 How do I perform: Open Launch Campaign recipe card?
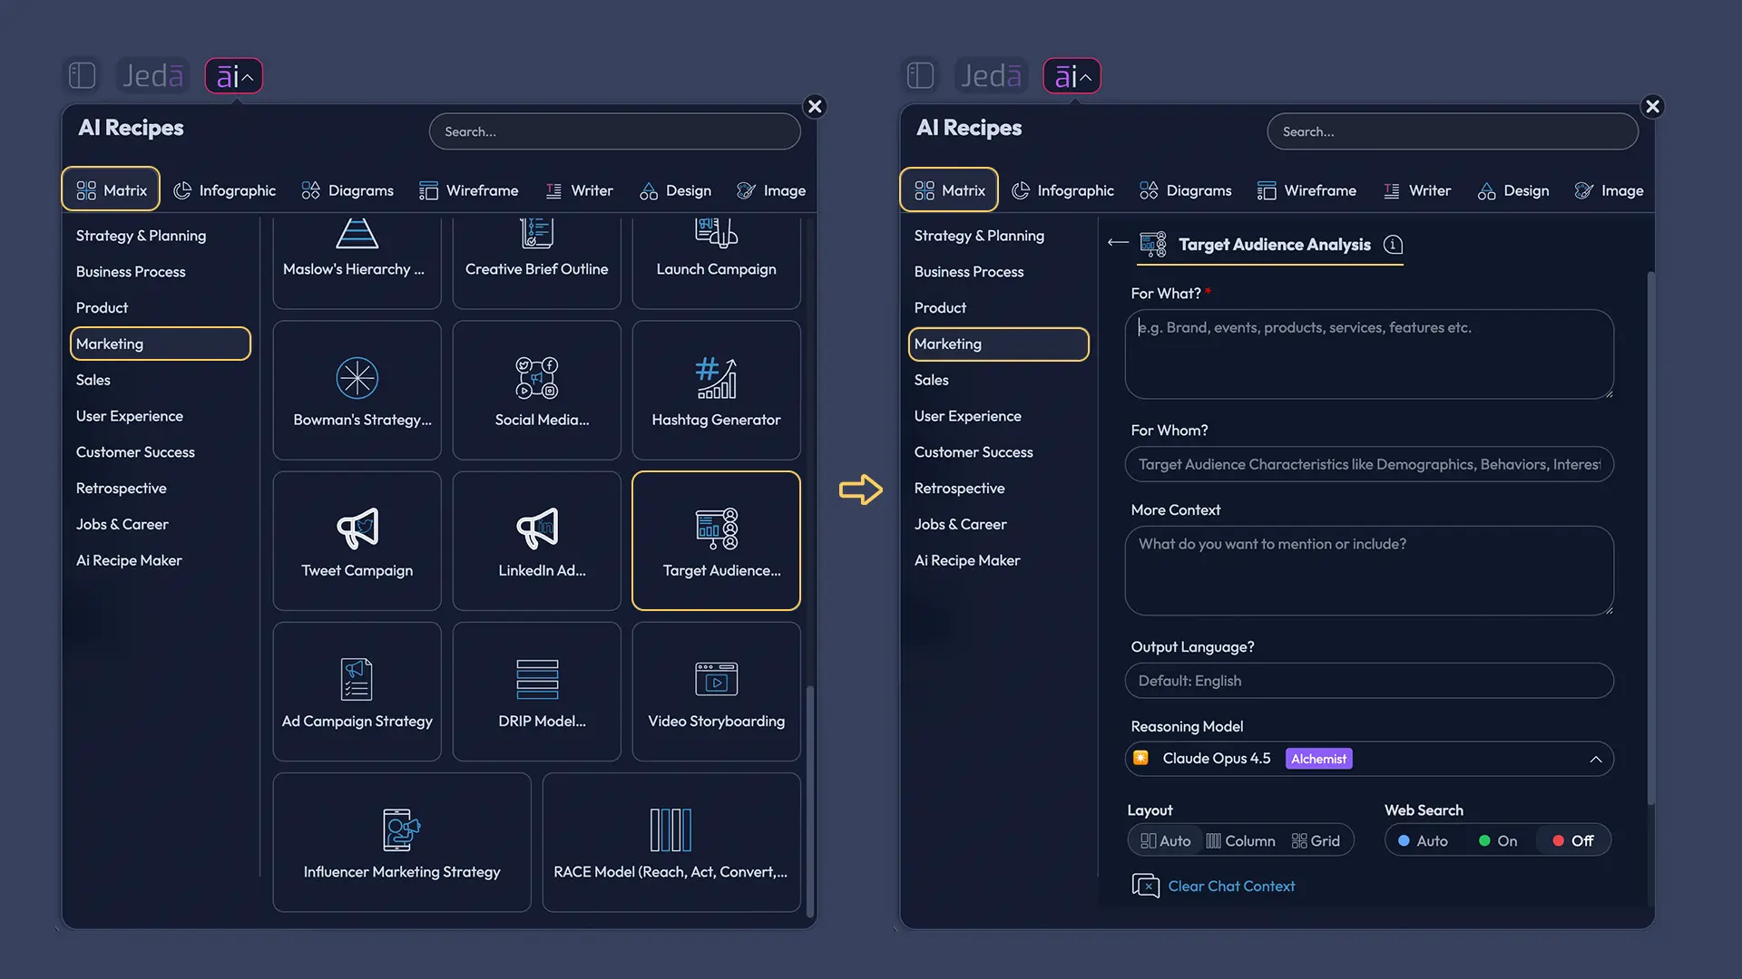tap(716, 261)
